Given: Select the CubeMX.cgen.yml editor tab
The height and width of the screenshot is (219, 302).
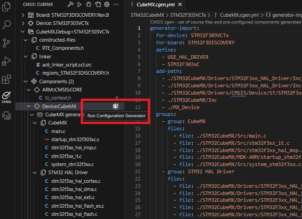Looking at the screenshot, I should (156, 5).
